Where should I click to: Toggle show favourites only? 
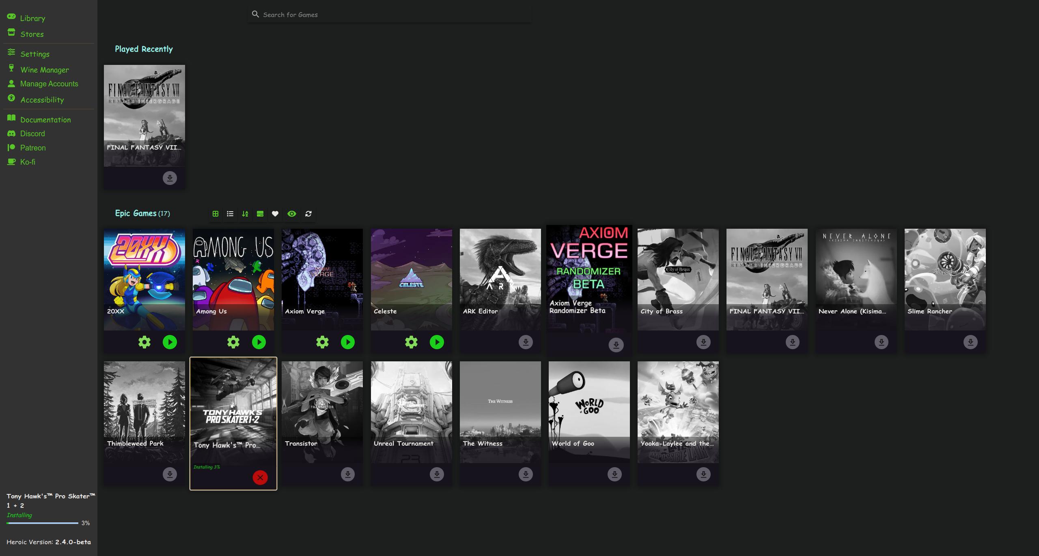coord(275,214)
